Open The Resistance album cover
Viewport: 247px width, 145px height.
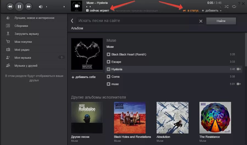click(215, 118)
